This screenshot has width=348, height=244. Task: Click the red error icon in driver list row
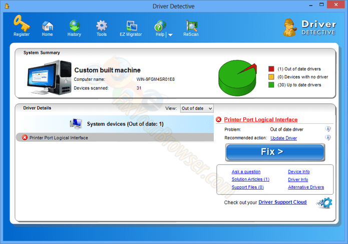coord(25,138)
